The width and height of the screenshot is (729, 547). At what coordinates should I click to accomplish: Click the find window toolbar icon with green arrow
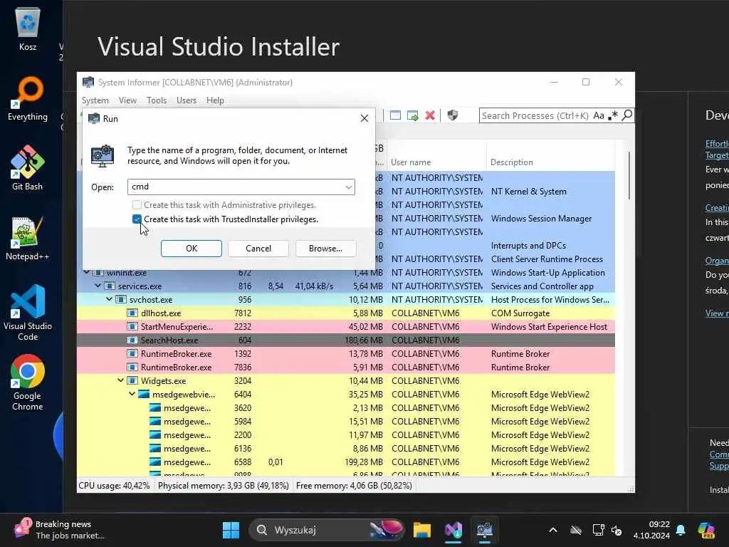(412, 115)
